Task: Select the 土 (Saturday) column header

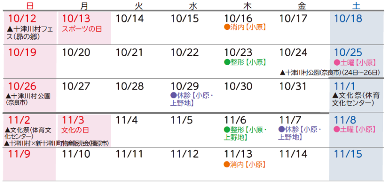Action: (x=356, y=6)
